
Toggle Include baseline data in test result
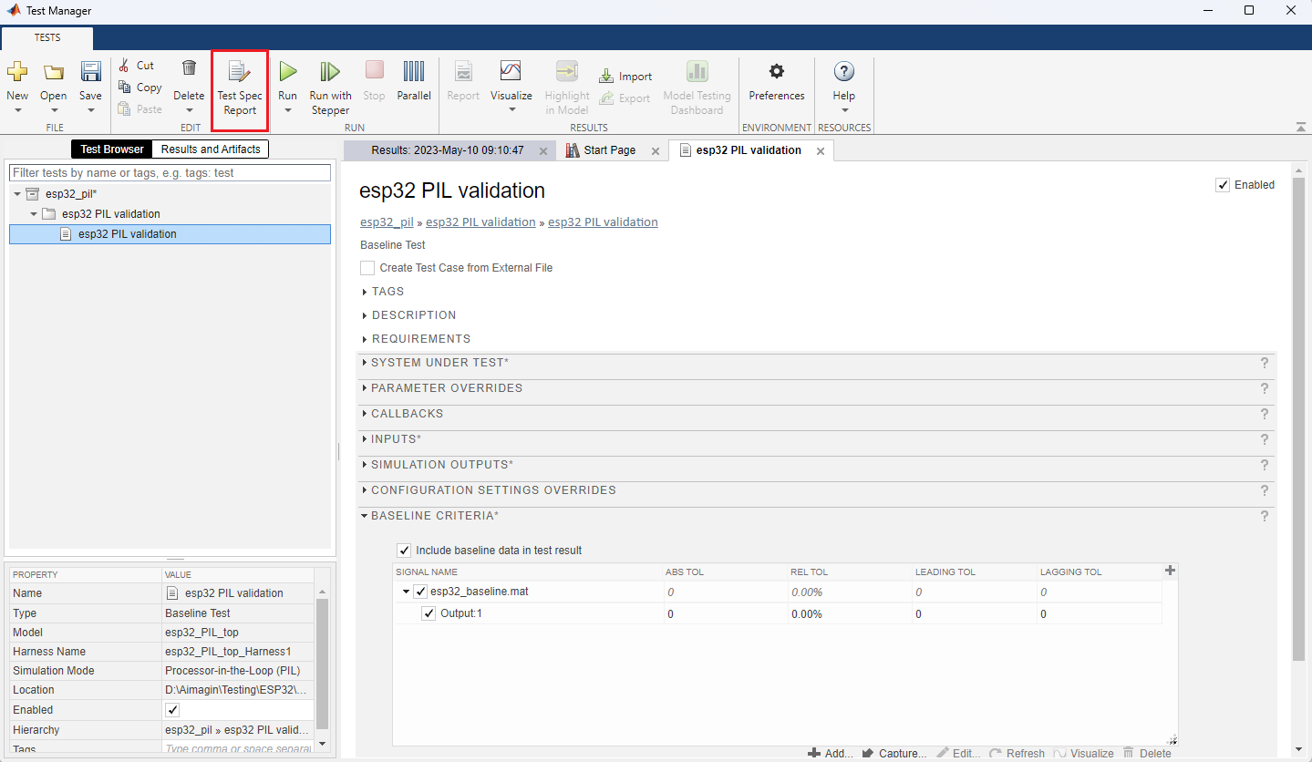click(x=404, y=551)
